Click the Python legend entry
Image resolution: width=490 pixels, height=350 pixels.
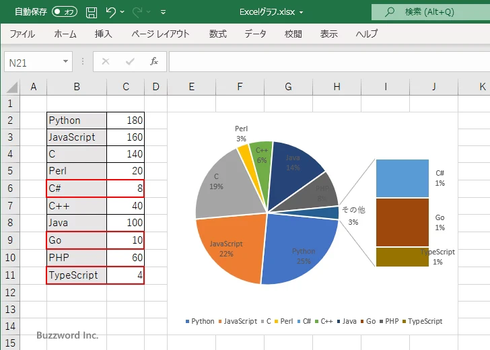tap(200, 321)
